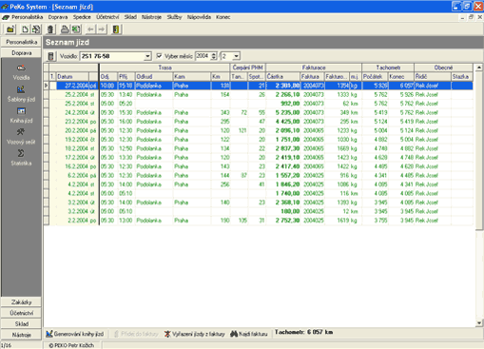
Task: Open the Sklad menu
Action: [130, 17]
